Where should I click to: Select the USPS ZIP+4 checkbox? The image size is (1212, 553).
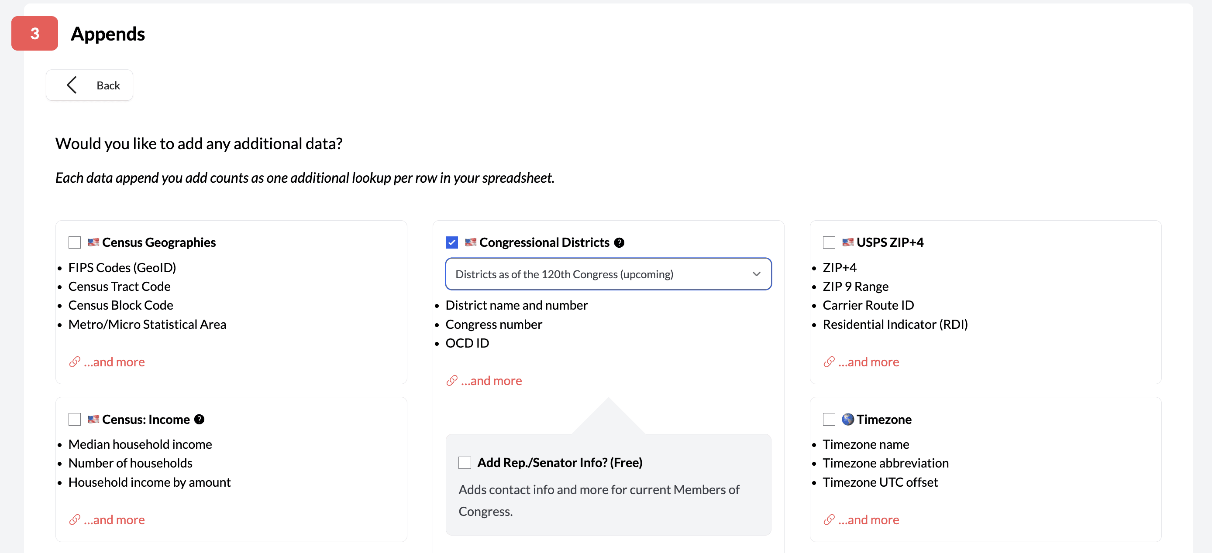coord(828,242)
